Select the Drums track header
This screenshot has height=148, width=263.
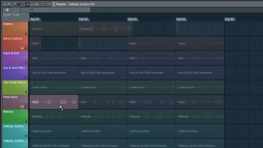tap(15, 29)
